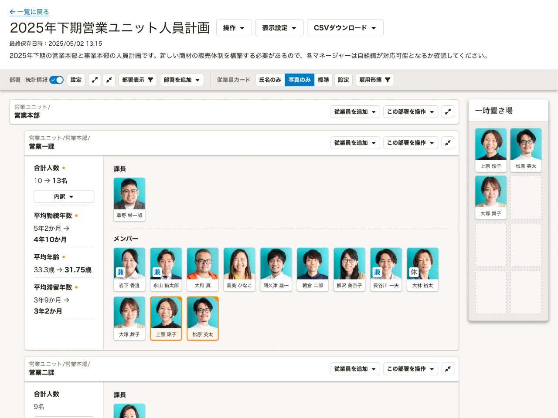Expand the 営業本部 department with arrow icon

point(448,112)
